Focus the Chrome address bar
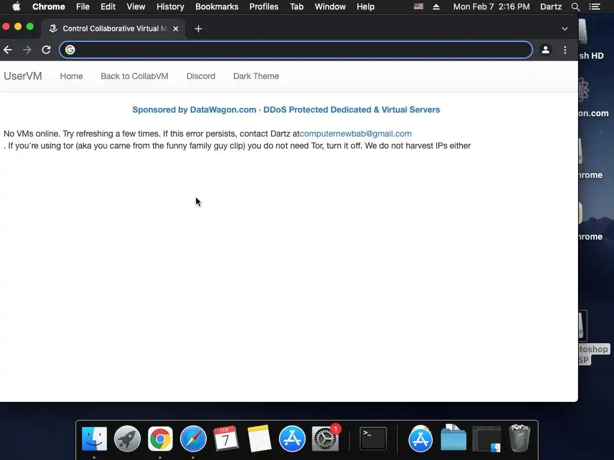This screenshot has height=460, width=614. coord(296,50)
